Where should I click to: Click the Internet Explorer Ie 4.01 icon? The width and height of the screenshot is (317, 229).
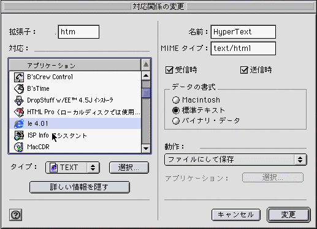pos(19,123)
